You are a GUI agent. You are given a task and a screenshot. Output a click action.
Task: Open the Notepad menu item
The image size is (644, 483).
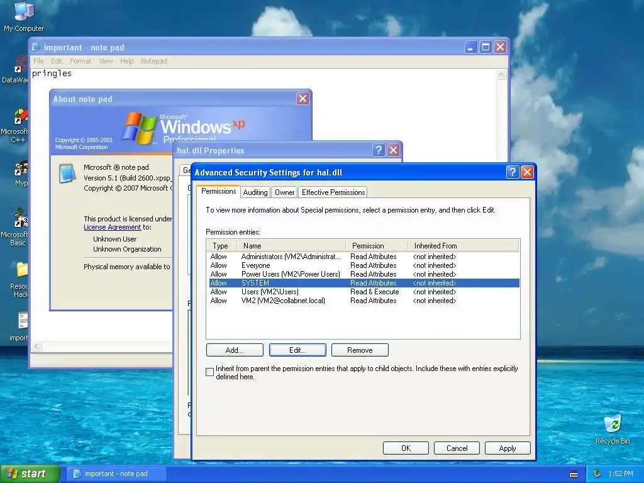pyautogui.click(x=154, y=61)
